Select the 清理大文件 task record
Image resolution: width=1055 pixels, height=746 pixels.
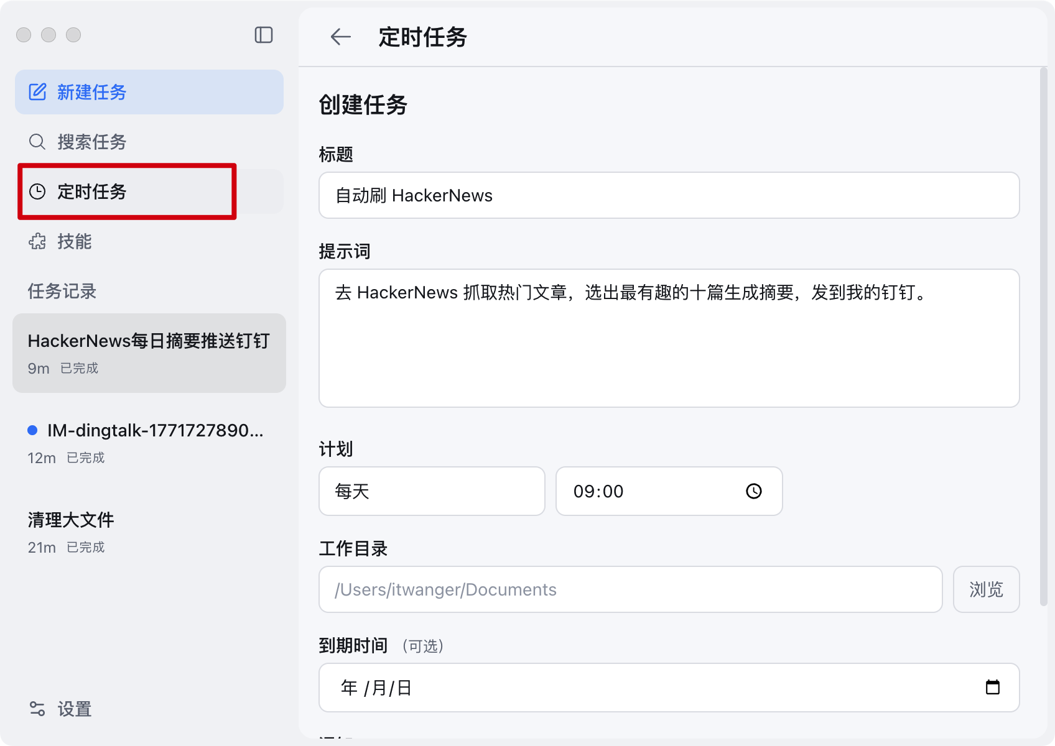(x=149, y=532)
